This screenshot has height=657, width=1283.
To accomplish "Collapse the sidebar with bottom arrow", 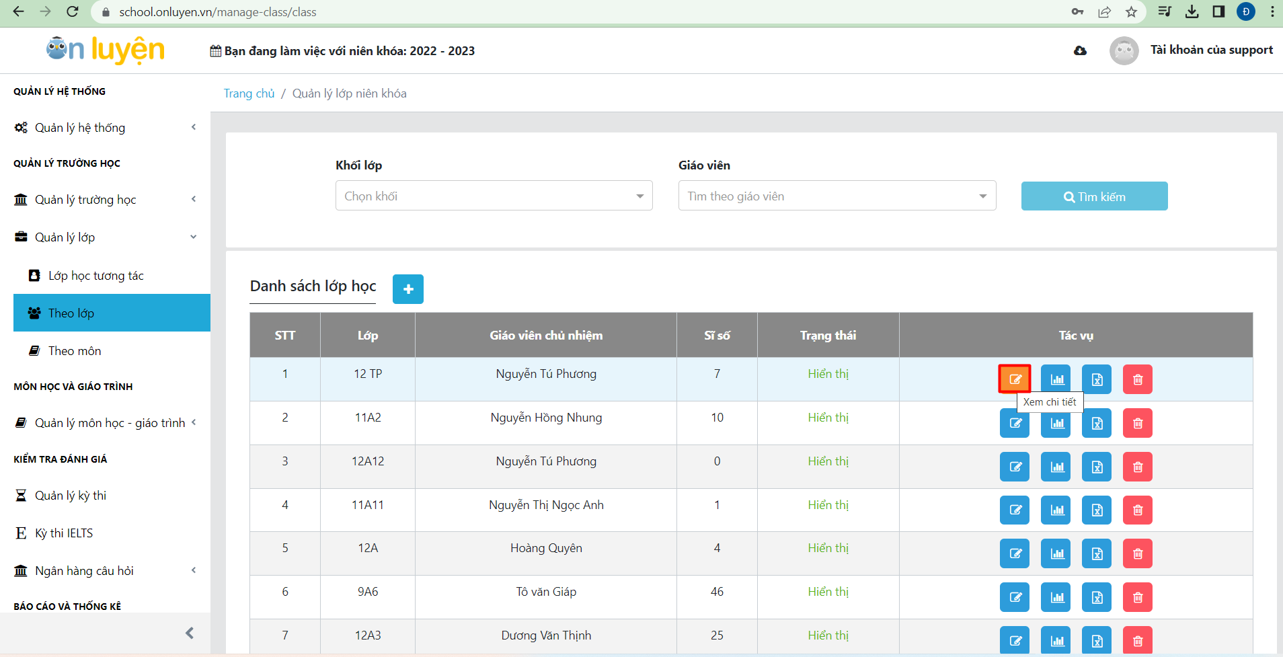I will [x=190, y=633].
